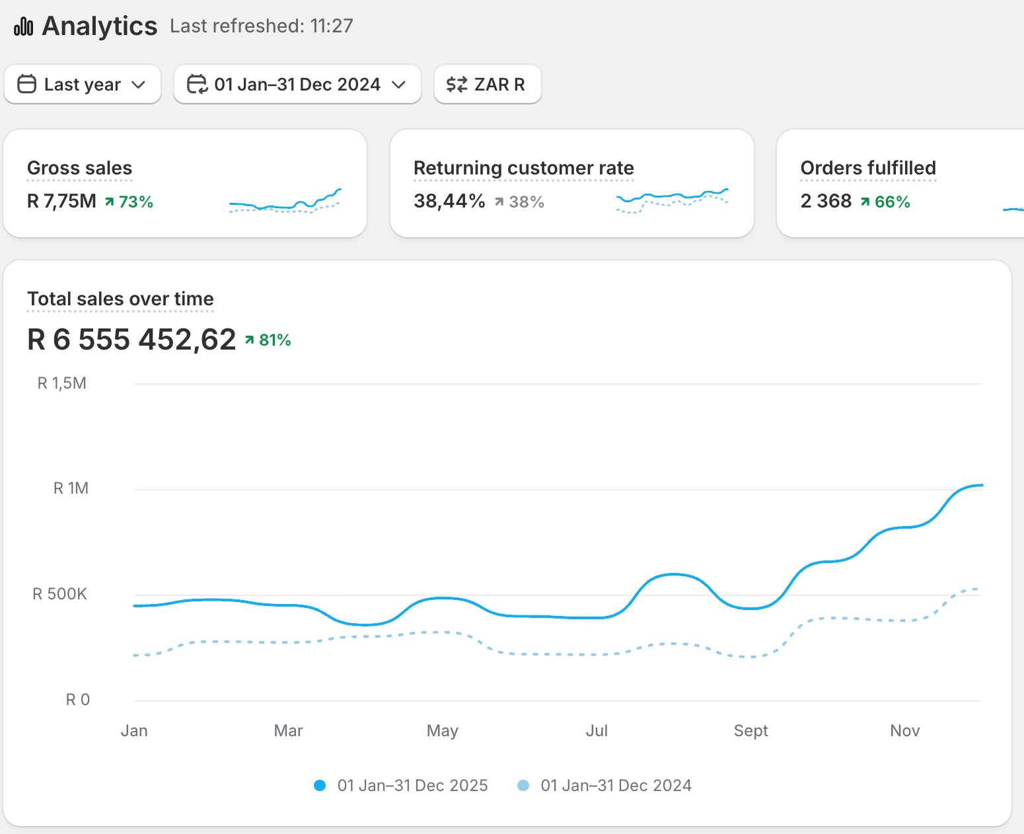Toggle the 01 Jan–31 Dec 2025 legend series

[x=401, y=785]
